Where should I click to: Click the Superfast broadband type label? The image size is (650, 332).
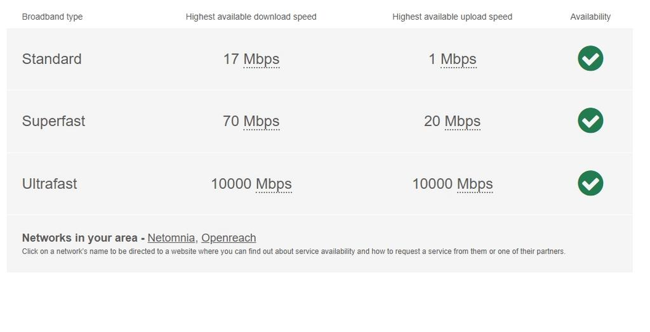pos(53,121)
